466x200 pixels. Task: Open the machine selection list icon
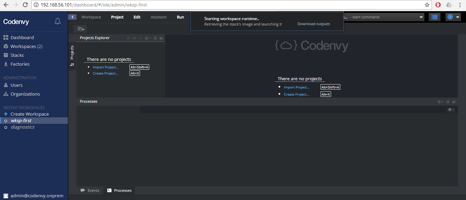tap(434, 17)
